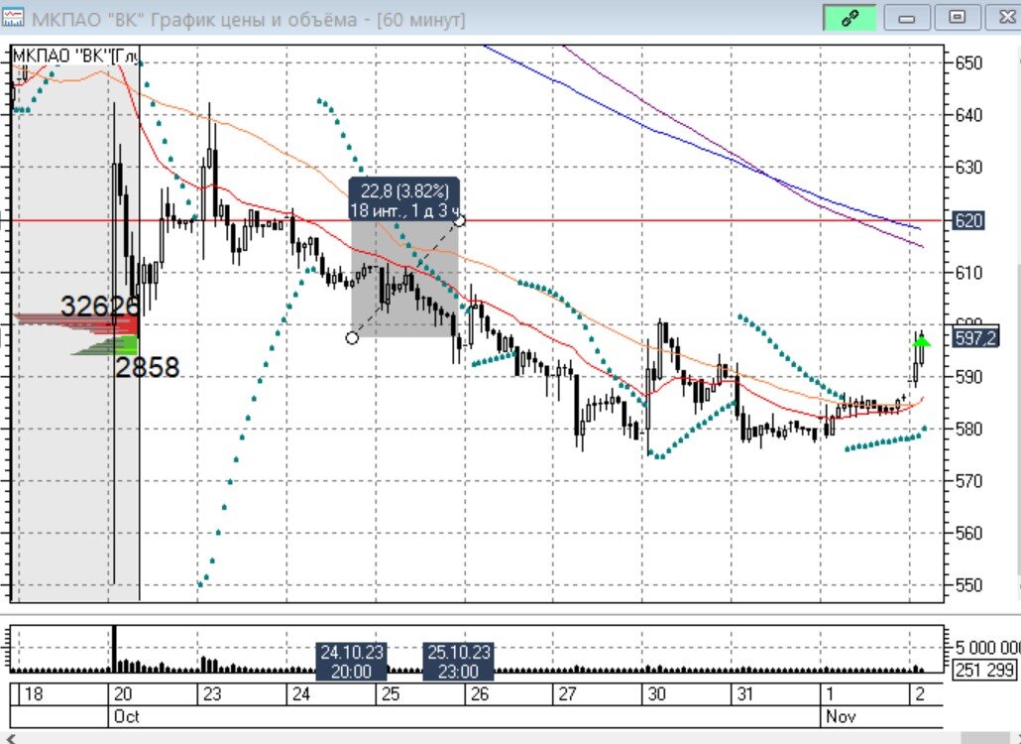Screen dimensions: 1021x744
Task: Click the measurement label '22,8 (3.82%)'
Action: coord(404,190)
